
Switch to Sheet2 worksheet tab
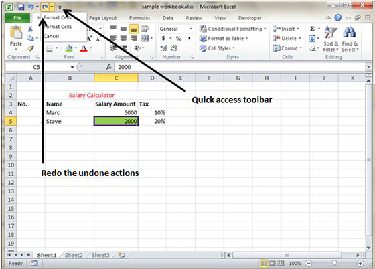pos(74,255)
